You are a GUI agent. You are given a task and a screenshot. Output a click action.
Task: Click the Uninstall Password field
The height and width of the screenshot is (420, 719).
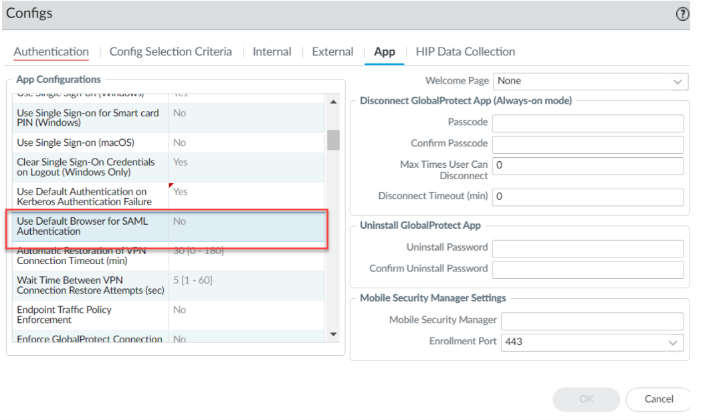[587, 248]
